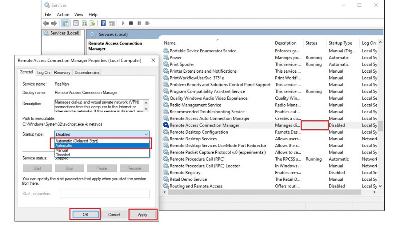Open Help using the question mark icon

coord(103,23)
